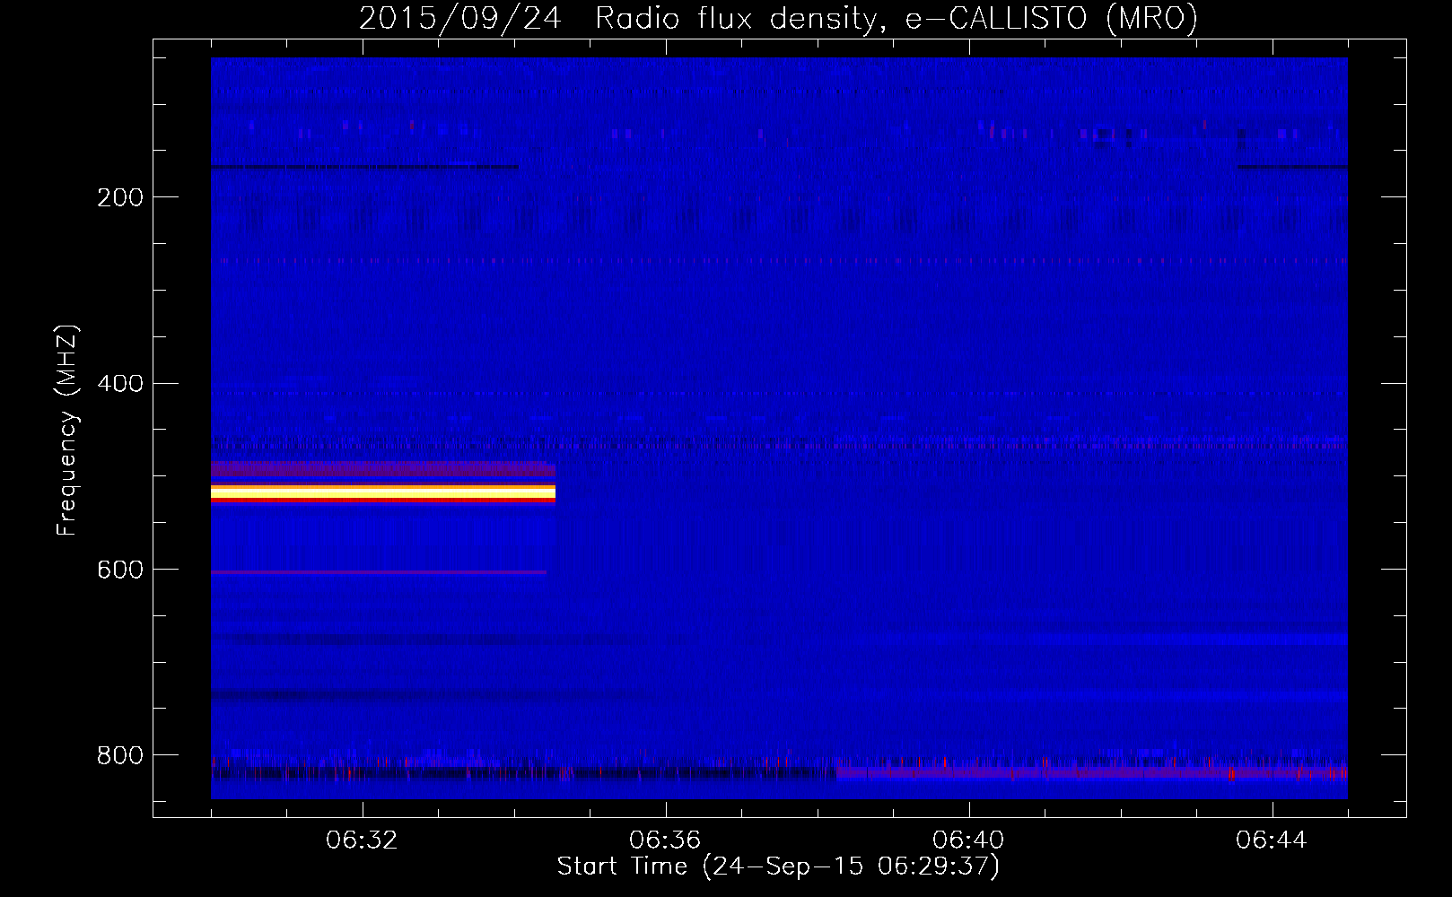Click the bright yellow emission band in the spectrogram
This screenshot has width=1452, height=897.
(383, 492)
